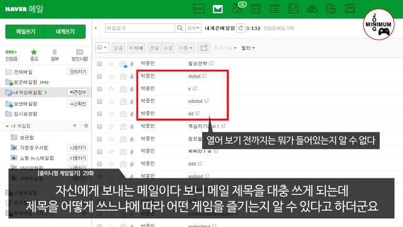This screenshot has width=403, height=227.
Task: Show unread mails via 999+ 안읽음
Action: coord(11,55)
